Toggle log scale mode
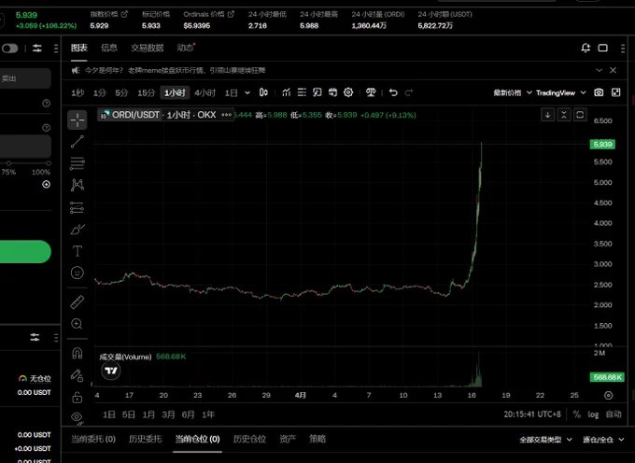Image resolution: width=635 pixels, height=463 pixels. coord(593,414)
